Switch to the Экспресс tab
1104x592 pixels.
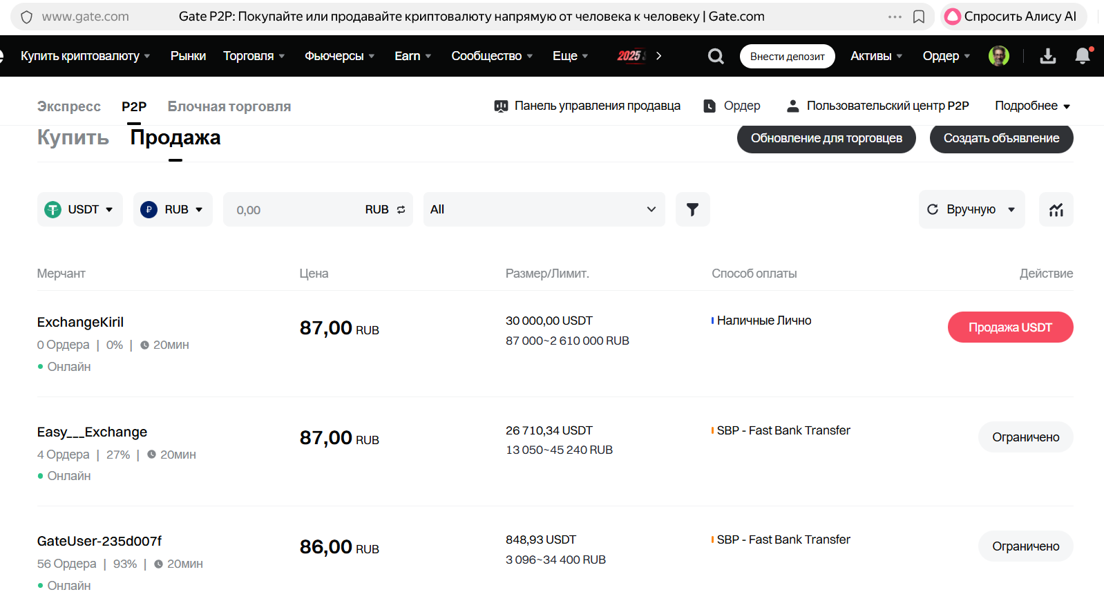click(68, 106)
